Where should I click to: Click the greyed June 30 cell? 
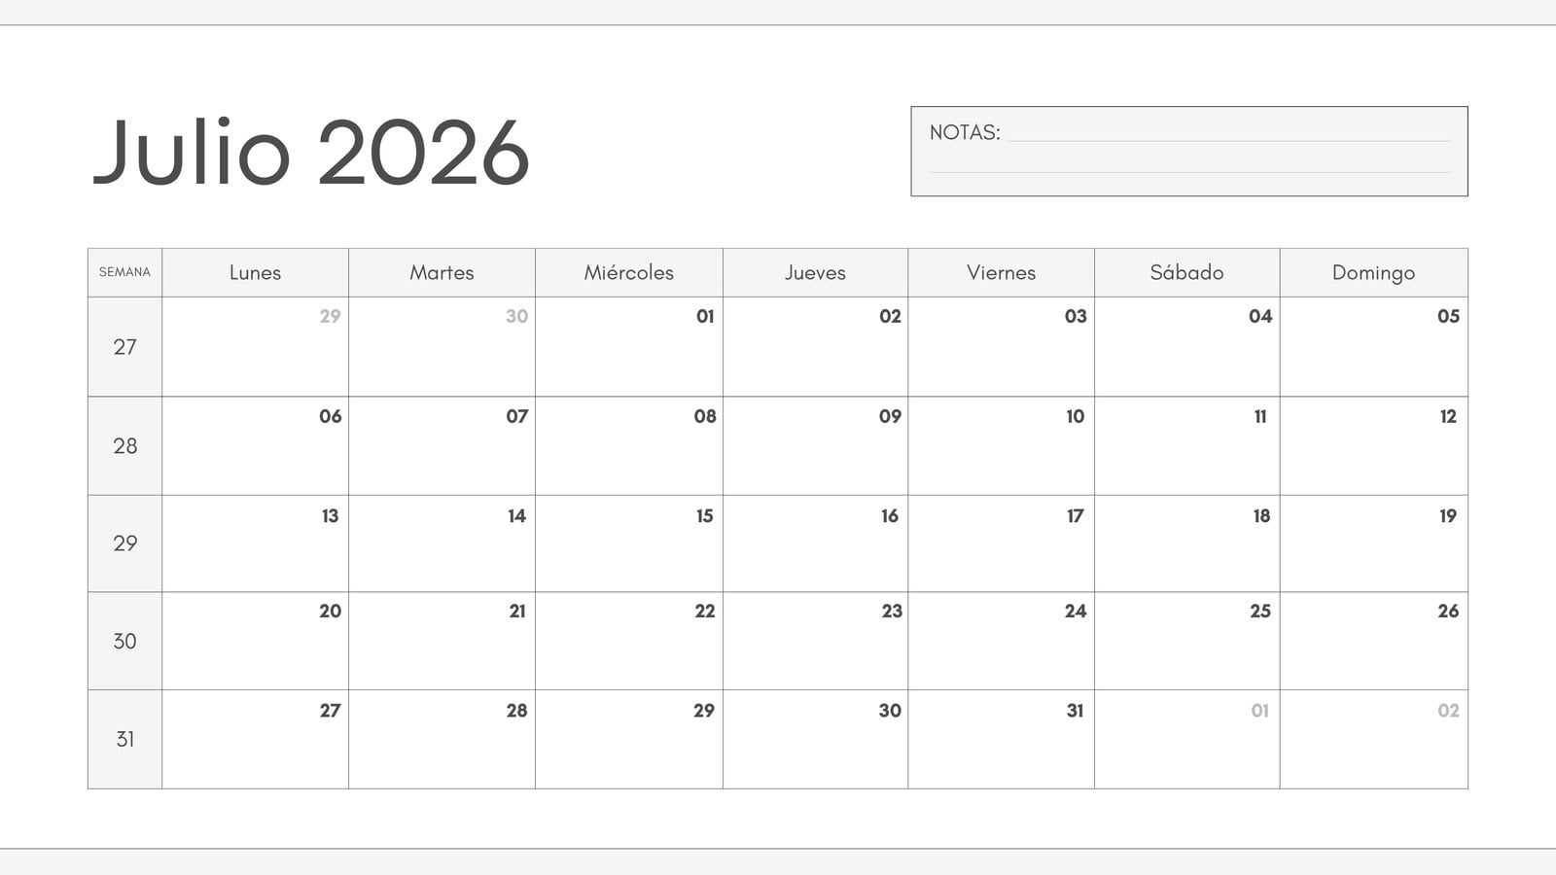(x=442, y=347)
